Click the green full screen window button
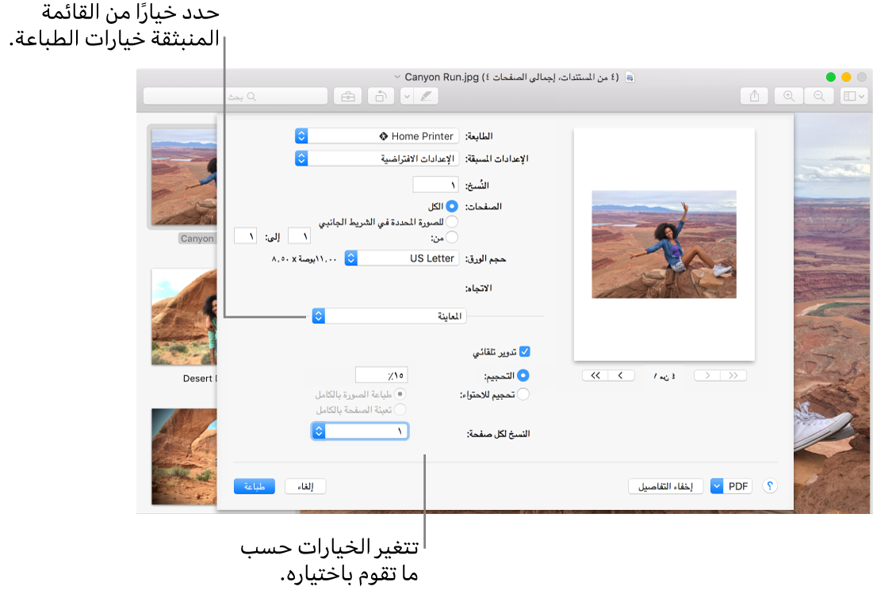 pos(831,78)
